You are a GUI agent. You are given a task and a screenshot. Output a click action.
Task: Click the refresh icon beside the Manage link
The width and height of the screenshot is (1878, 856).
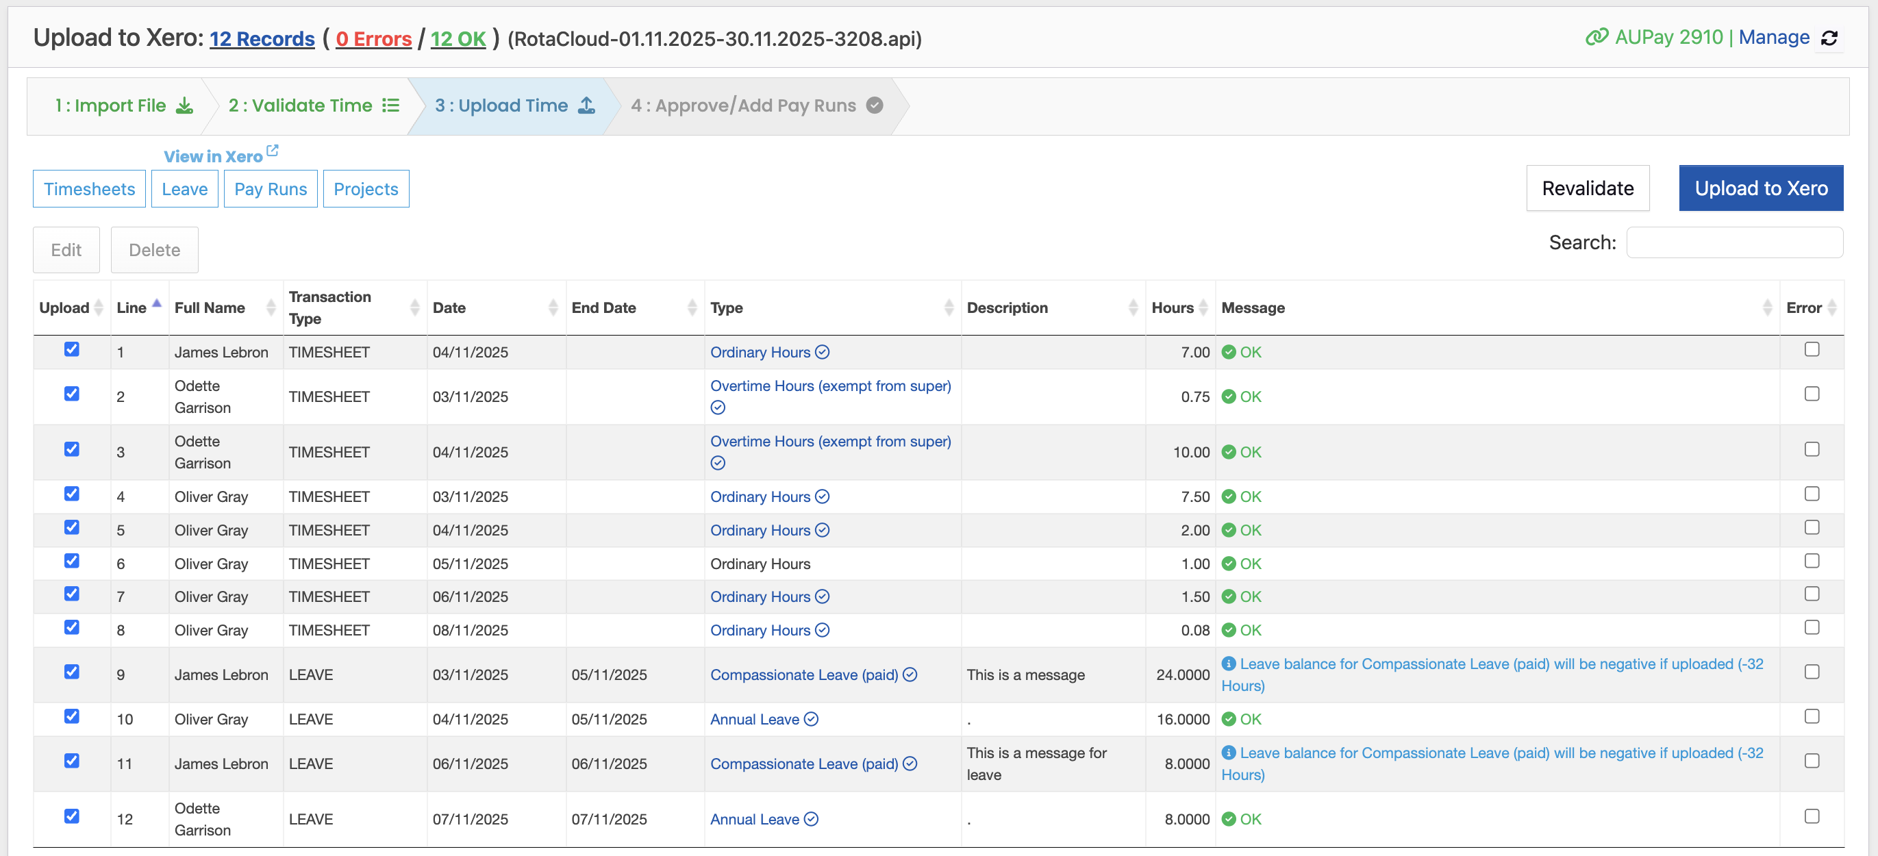(x=1832, y=38)
